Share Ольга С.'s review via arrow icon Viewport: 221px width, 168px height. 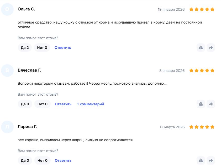(211, 48)
